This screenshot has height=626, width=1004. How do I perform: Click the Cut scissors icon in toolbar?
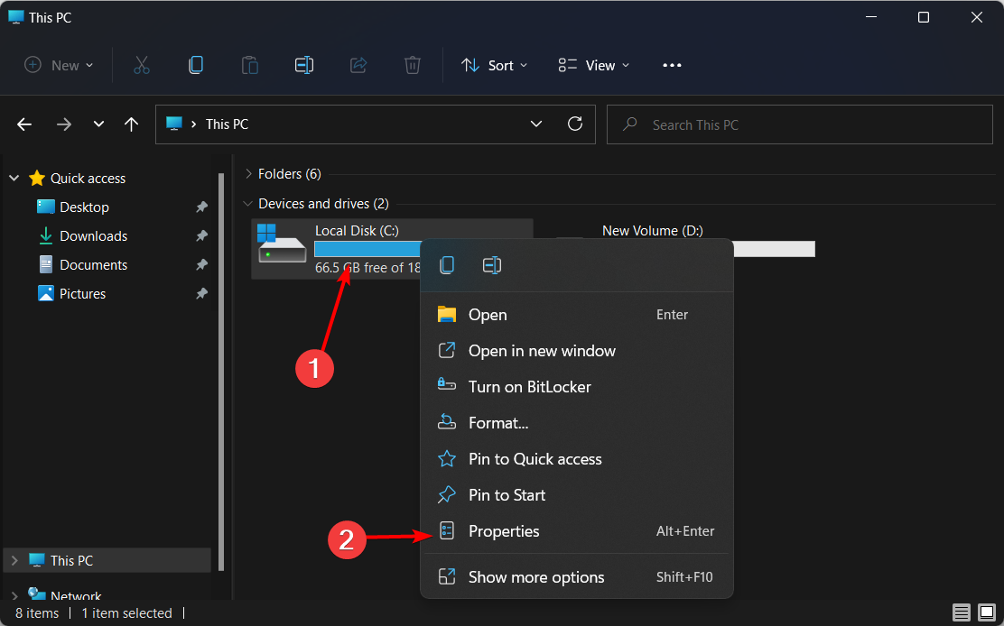[142, 65]
